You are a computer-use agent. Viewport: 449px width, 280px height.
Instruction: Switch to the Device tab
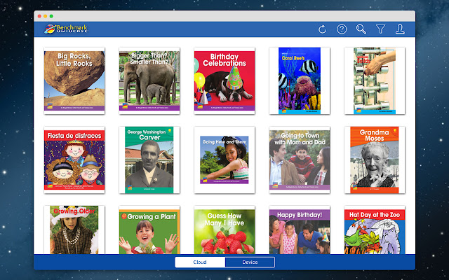249,262
